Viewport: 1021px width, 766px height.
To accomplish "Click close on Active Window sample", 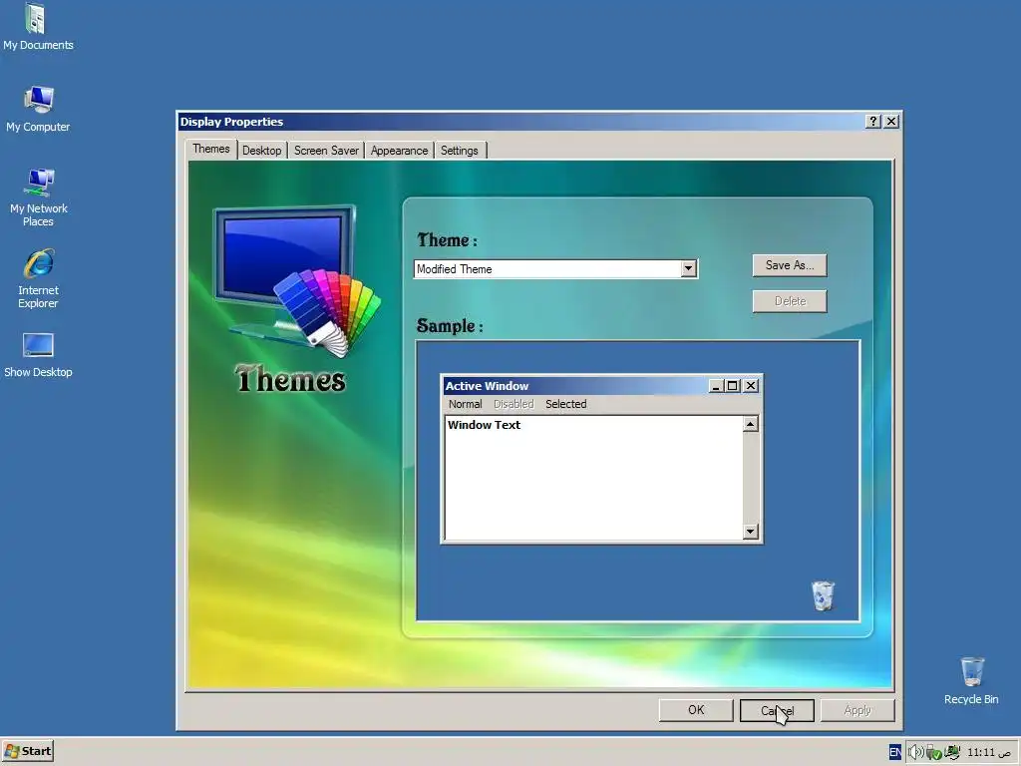I will [750, 386].
